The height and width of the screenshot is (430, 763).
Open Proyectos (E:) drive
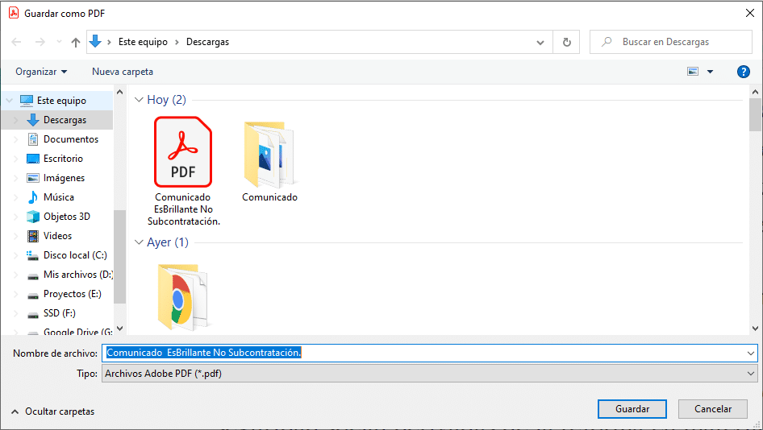tap(72, 294)
